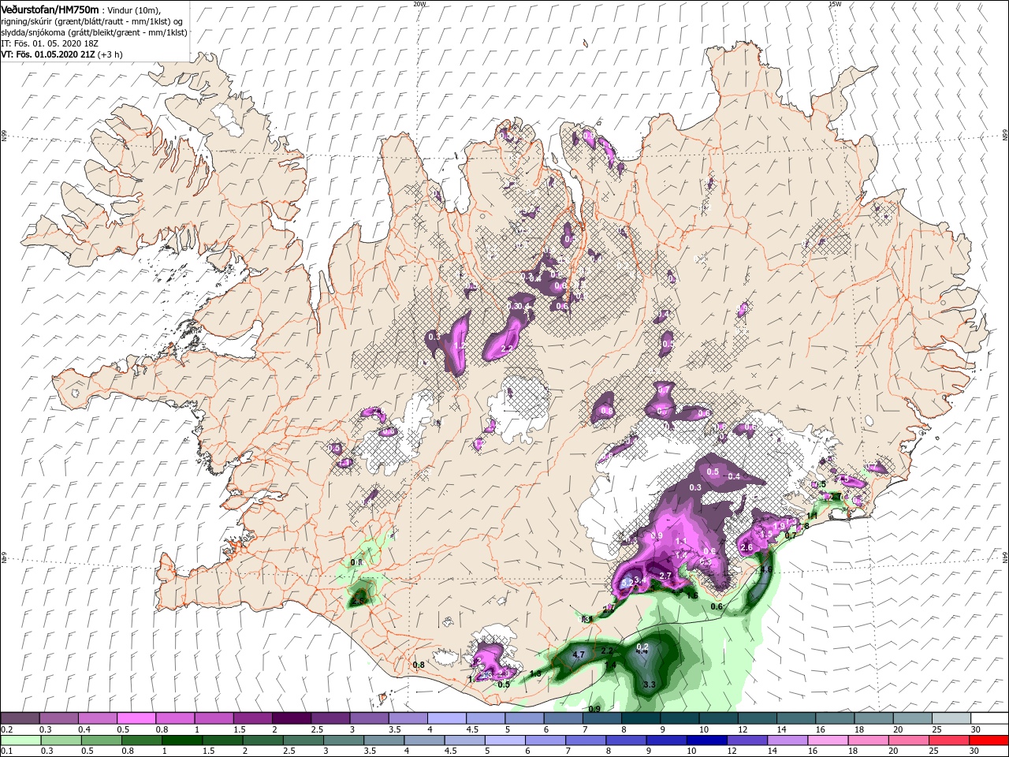This screenshot has height=757, width=1009.
Task: Select the upper legend swatch between 7 and 8
Action: pos(601,718)
